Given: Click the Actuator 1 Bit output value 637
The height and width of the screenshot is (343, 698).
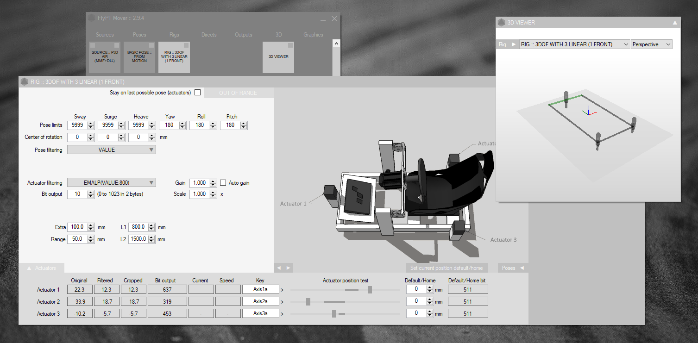Looking at the screenshot, I should [x=167, y=290].
